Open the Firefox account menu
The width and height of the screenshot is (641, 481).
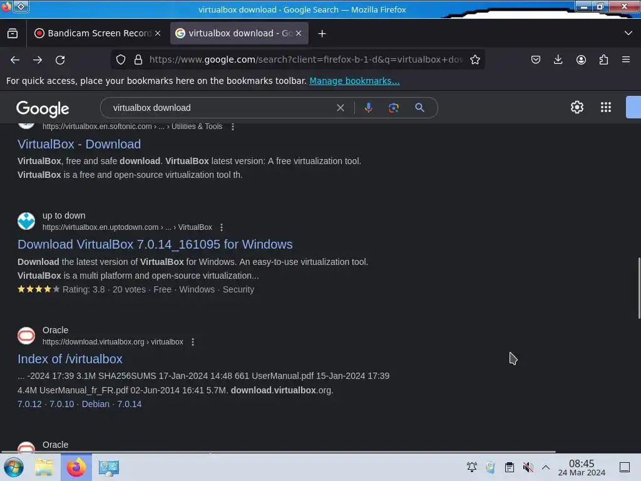click(x=581, y=59)
